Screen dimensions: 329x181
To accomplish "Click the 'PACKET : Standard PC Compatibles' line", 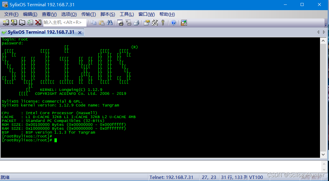I will 53,121.
